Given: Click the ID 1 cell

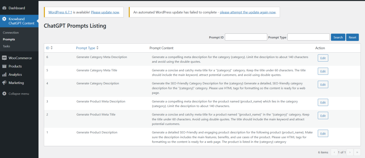Looking at the screenshot, I should coord(47,132).
